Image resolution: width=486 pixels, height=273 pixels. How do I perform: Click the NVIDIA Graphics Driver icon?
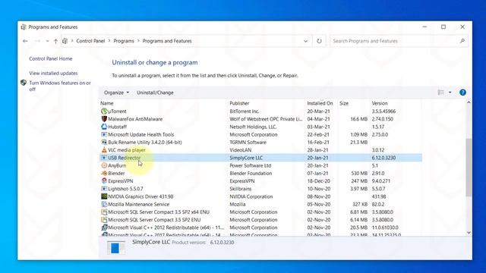pyautogui.click(x=104, y=196)
